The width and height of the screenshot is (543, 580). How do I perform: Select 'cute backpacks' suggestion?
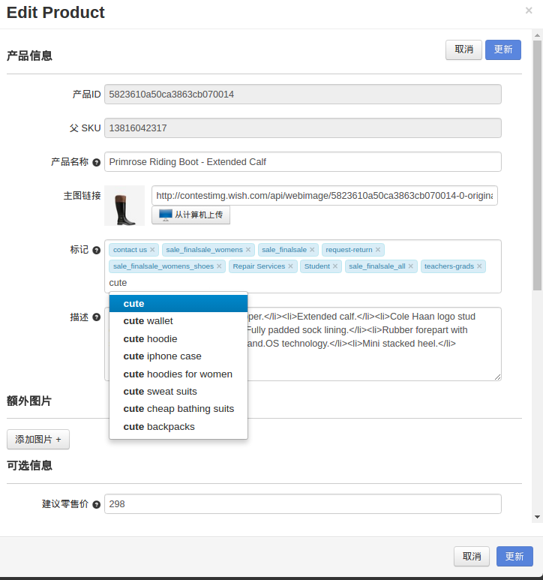[158, 427]
